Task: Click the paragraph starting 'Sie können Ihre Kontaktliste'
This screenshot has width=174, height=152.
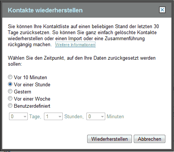Action: click(83, 36)
